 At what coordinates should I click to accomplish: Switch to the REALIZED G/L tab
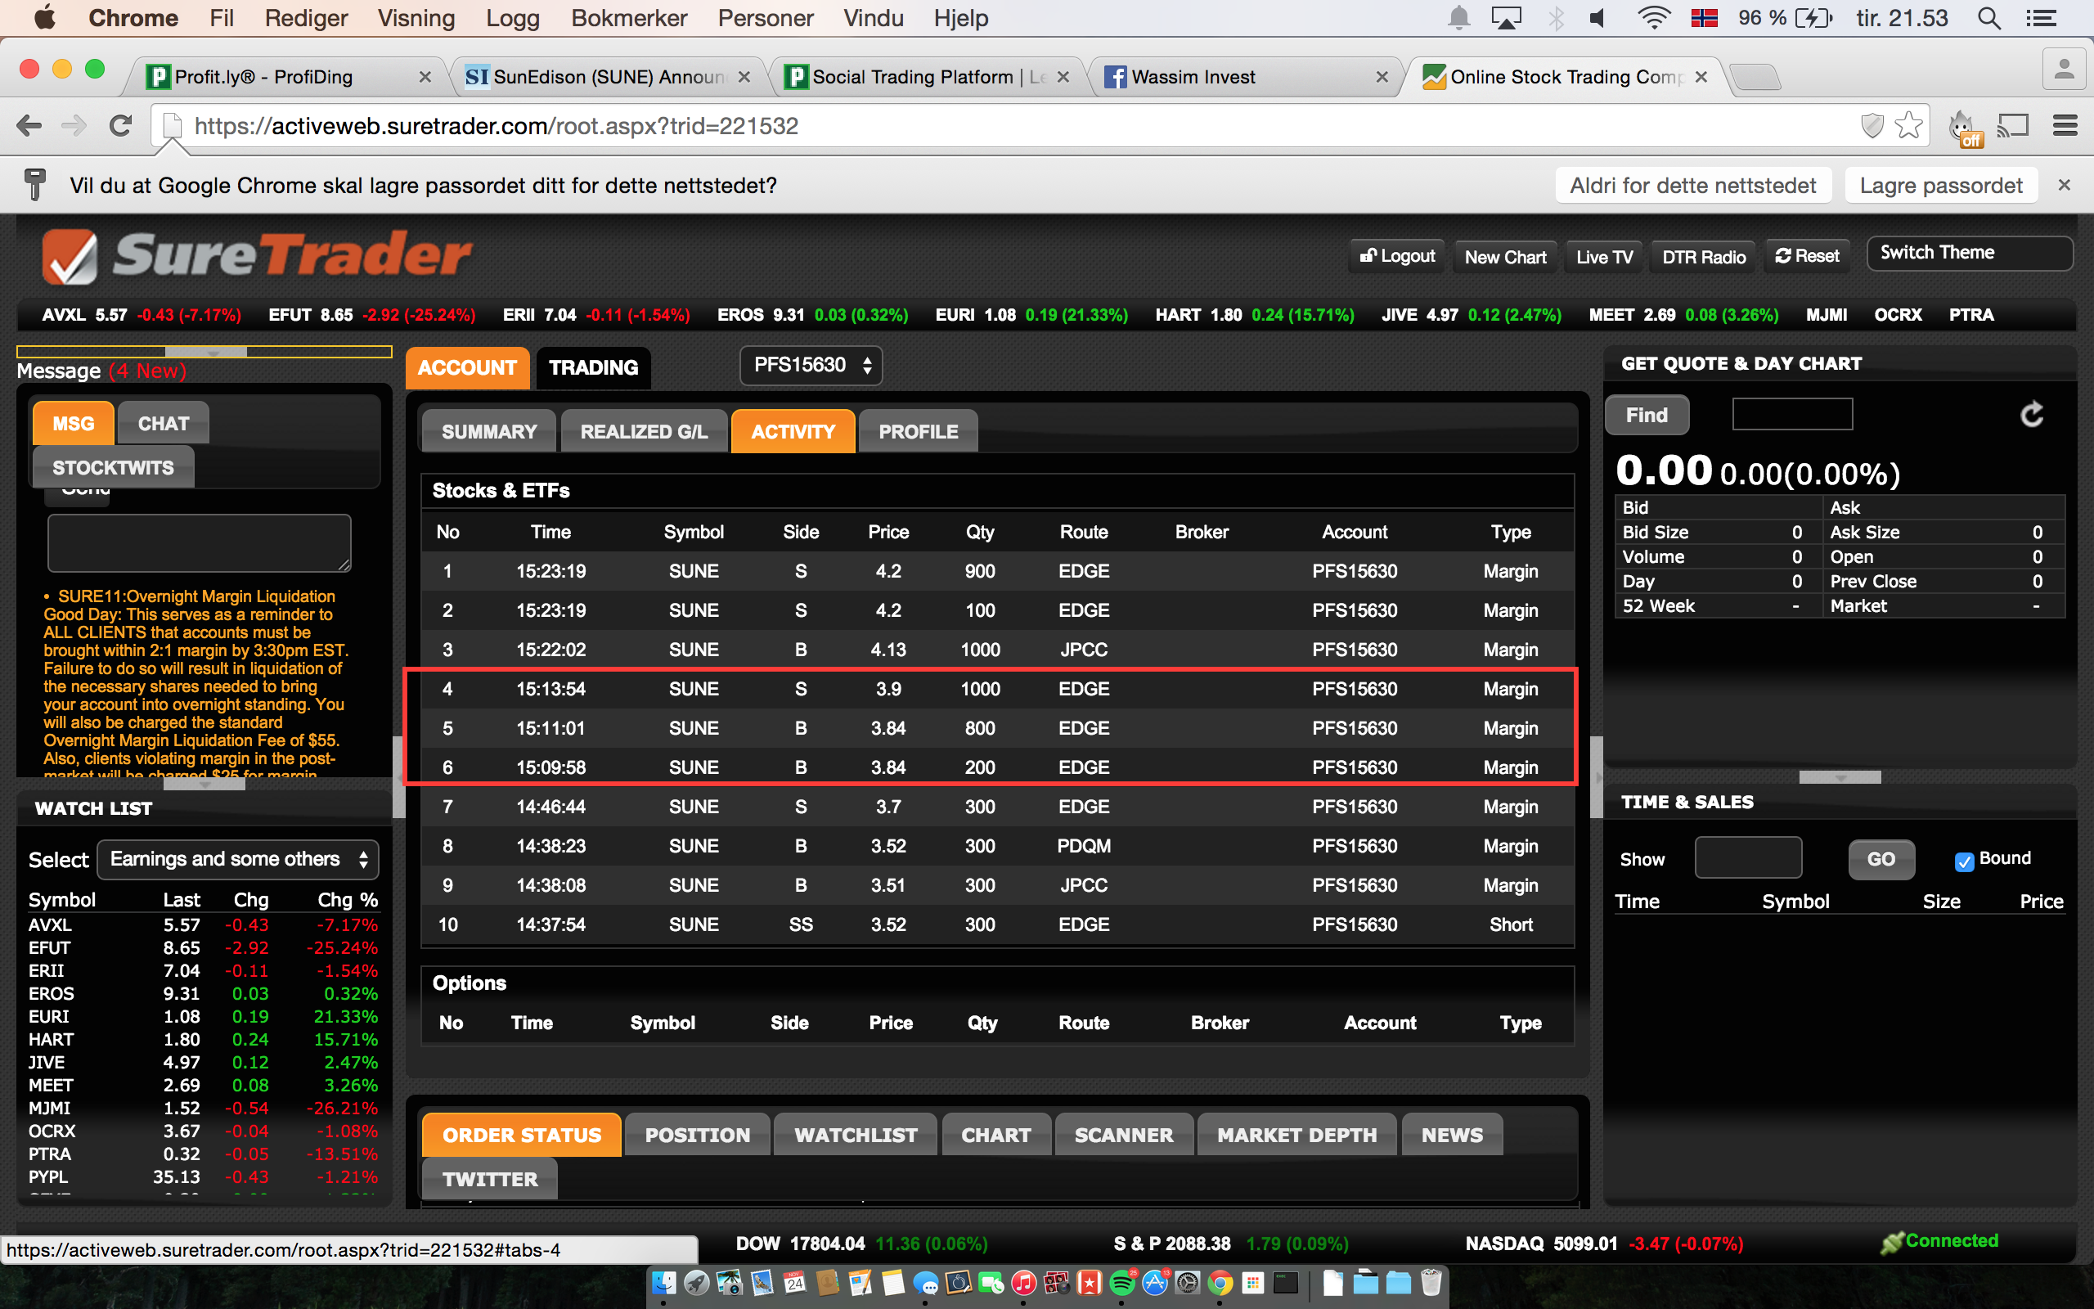643,431
